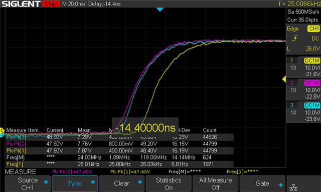
Task: Open the Source CH1 selection menu
Action: [28, 183]
